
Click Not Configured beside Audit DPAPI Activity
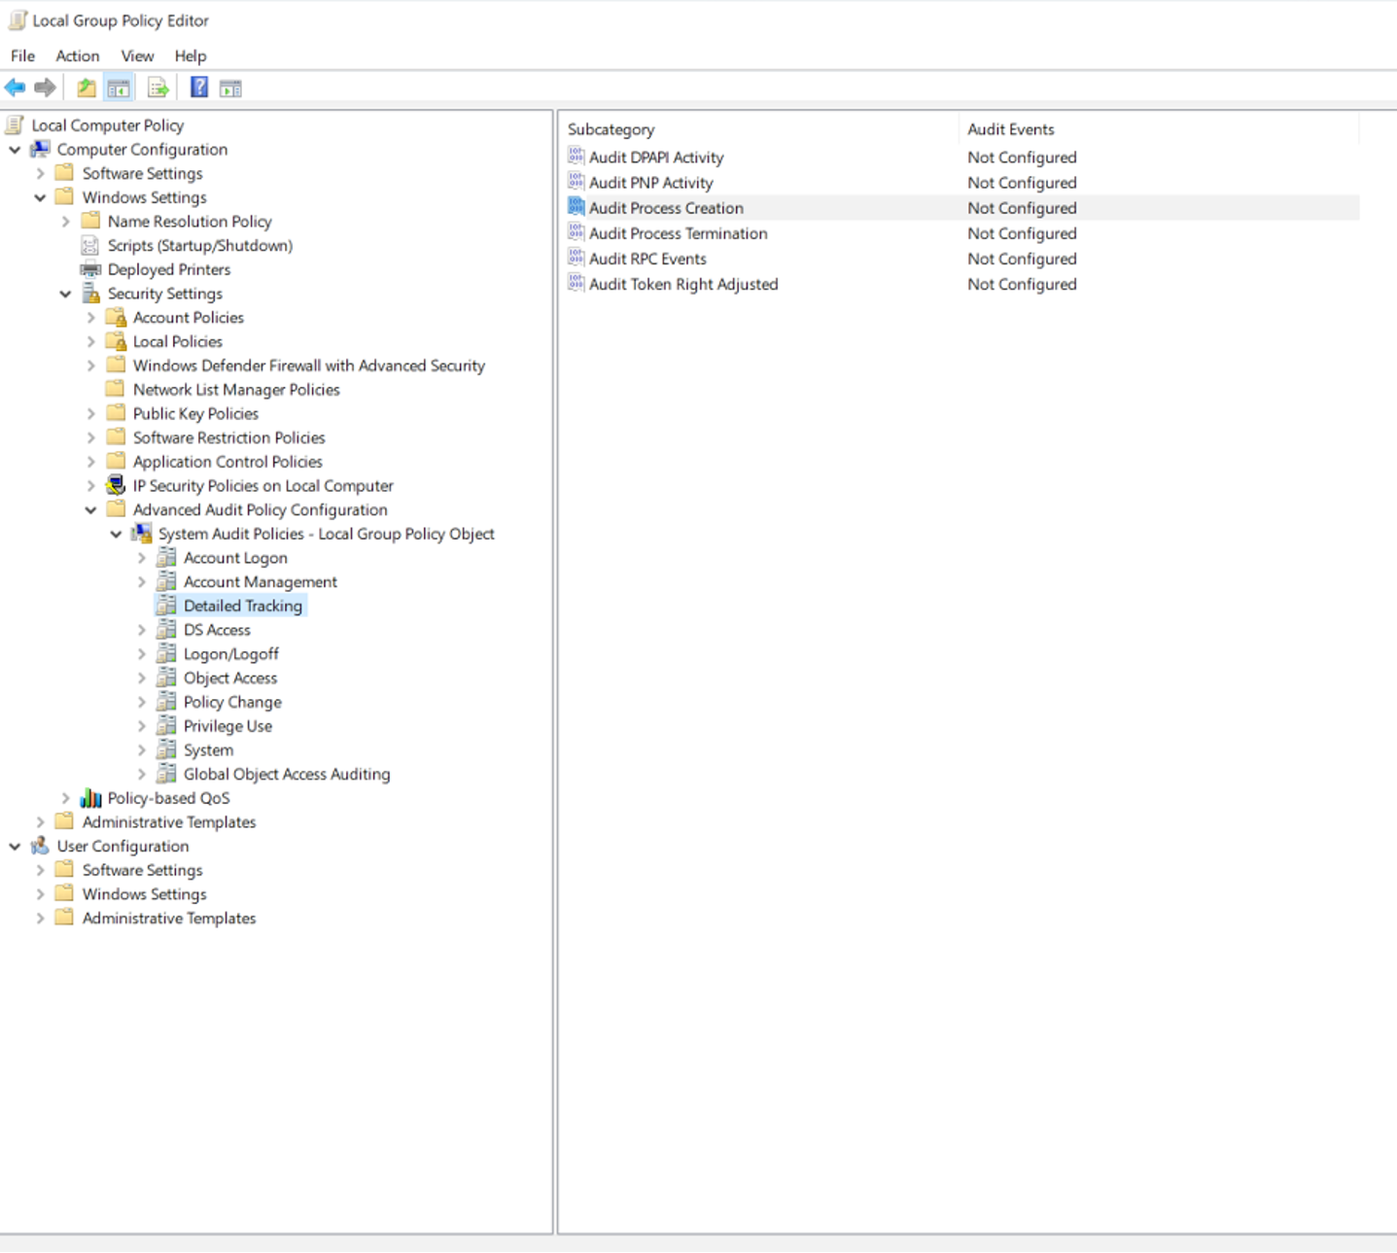(x=1022, y=157)
